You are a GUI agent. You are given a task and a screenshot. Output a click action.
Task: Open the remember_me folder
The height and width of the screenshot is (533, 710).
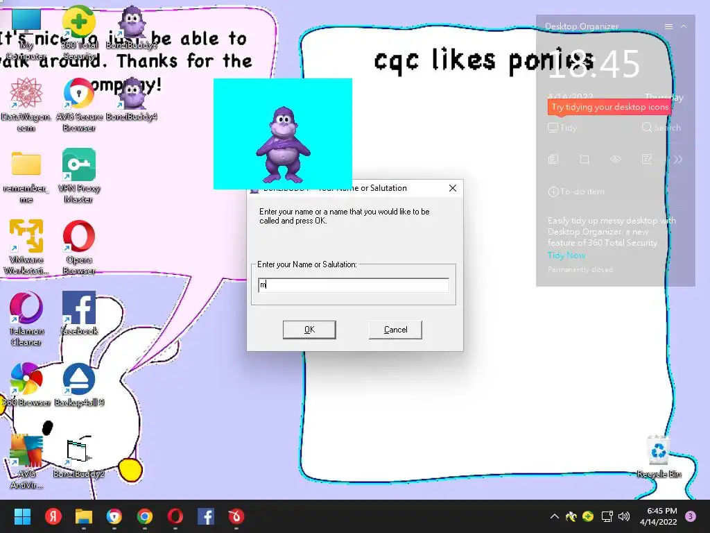click(26, 177)
